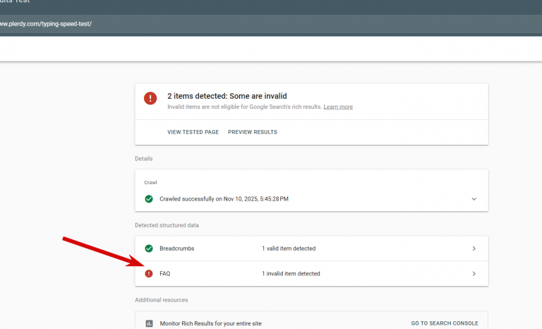
Task: Click green checkmark icon next to Crawled successfully
Action: 149,199
